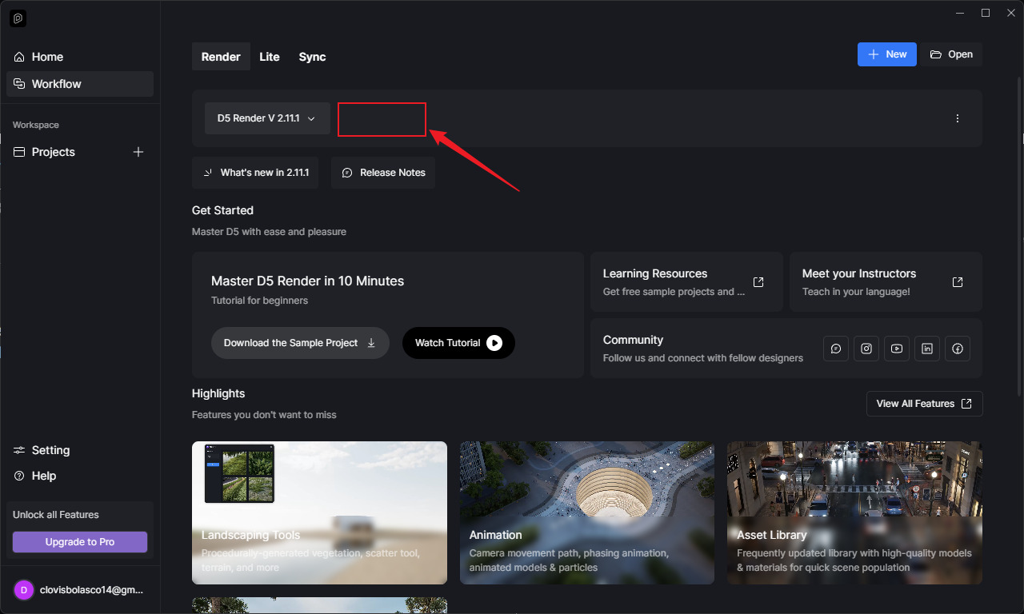Switch to the Lite tab
The width and height of the screenshot is (1024, 614).
pos(270,57)
